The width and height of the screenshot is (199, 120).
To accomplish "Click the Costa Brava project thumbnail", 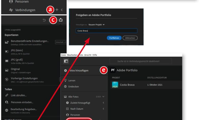I will 115,85.
